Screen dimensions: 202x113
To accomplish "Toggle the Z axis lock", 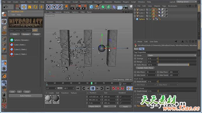I will click(60, 7).
